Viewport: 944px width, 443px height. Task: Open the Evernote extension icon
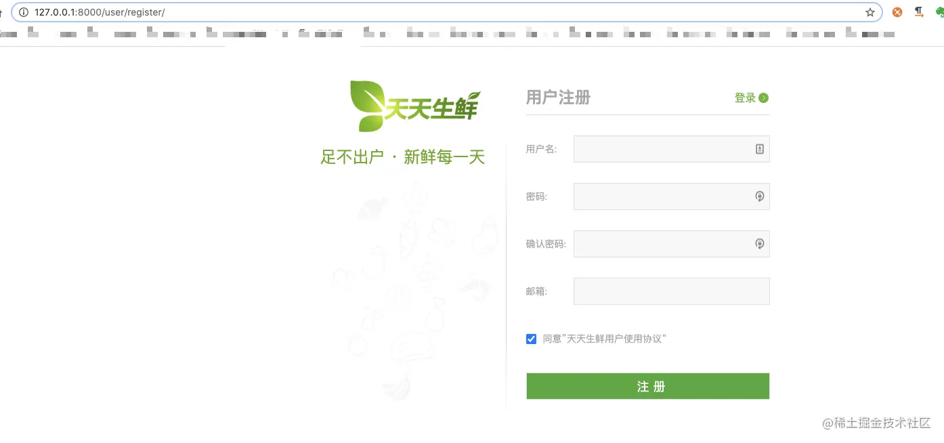click(939, 12)
